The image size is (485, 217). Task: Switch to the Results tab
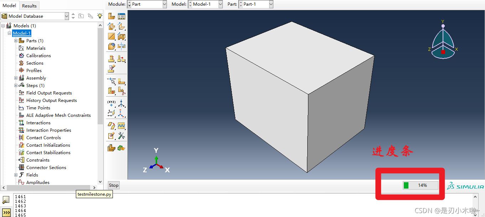[29, 6]
